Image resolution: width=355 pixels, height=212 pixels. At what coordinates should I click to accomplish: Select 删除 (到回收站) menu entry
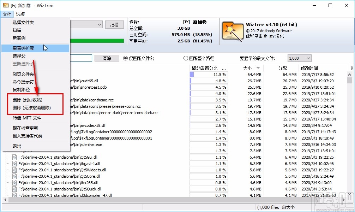(35, 100)
